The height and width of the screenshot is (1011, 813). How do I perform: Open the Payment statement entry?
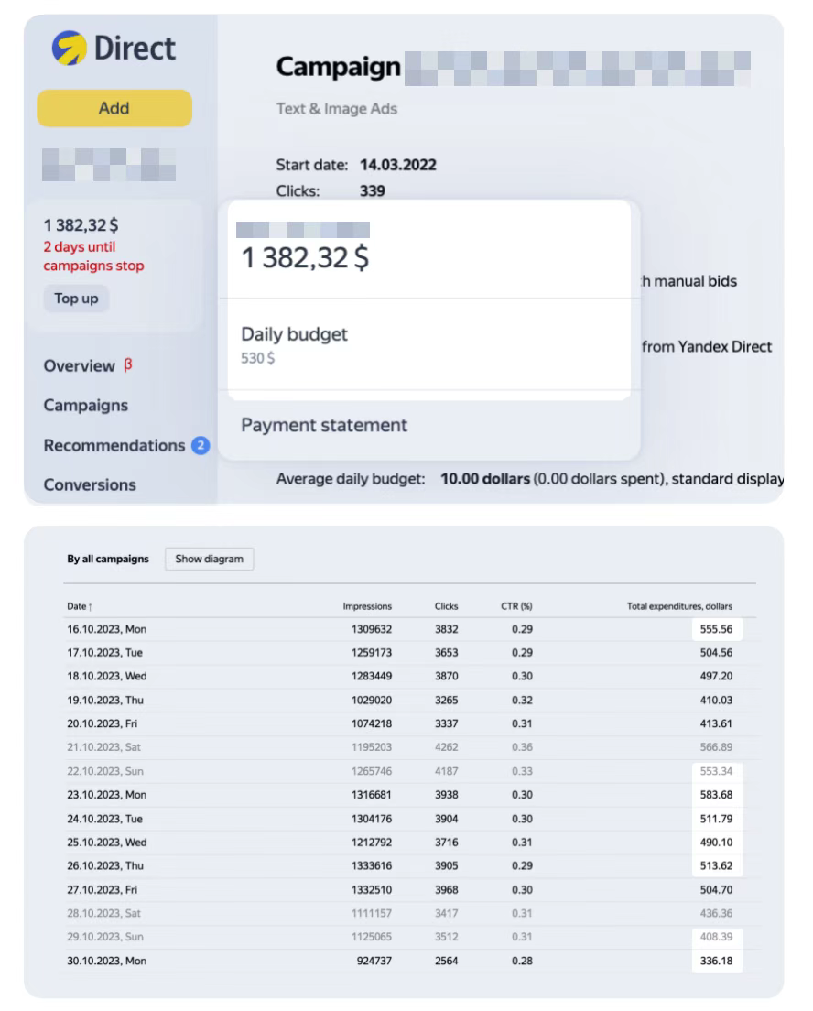tap(324, 426)
